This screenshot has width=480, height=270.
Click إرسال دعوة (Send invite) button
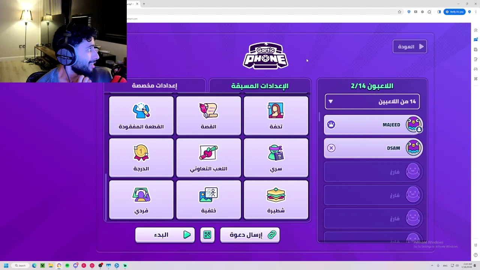[x=250, y=235]
